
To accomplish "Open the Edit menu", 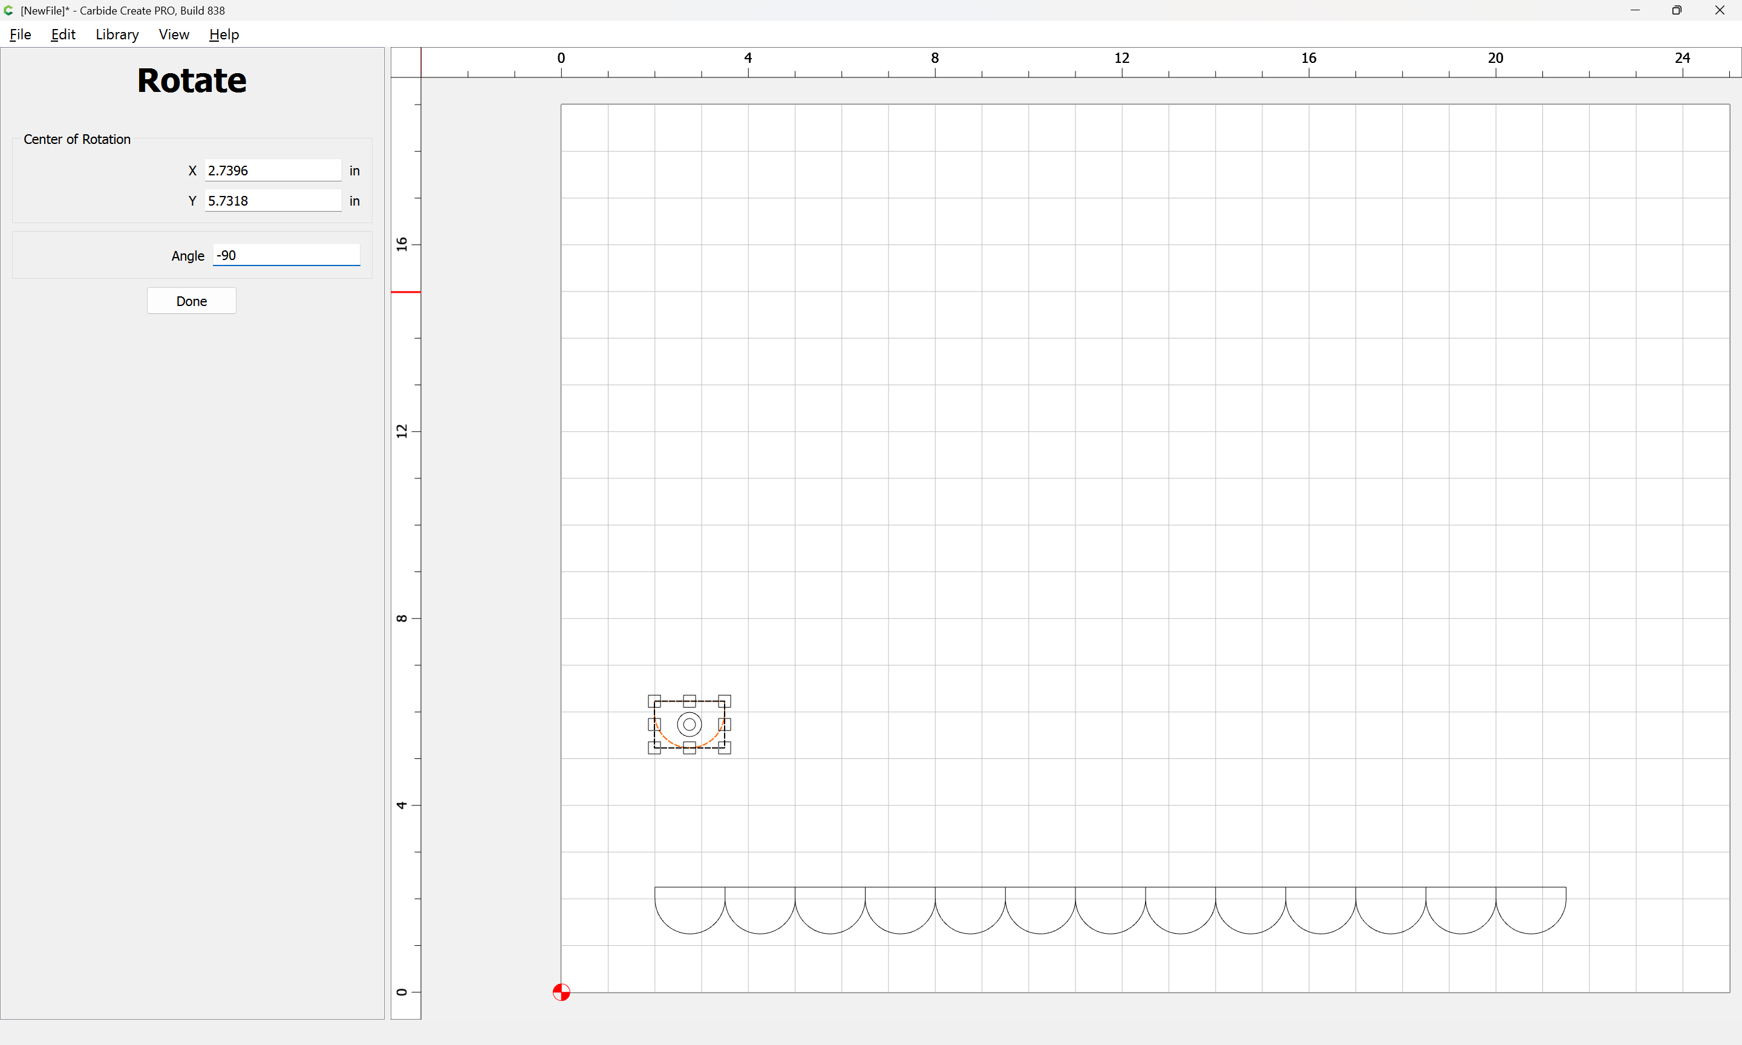I will (x=63, y=34).
